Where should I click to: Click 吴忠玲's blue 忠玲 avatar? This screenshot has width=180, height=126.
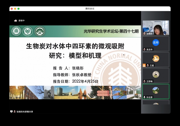(x=156, y=42)
